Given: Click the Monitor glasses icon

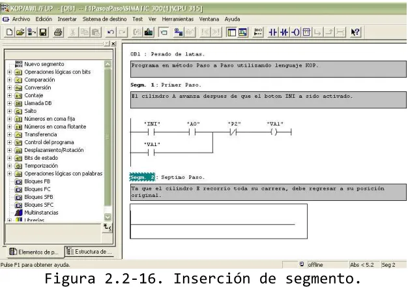Looking at the screenshot, I should click(190, 33).
